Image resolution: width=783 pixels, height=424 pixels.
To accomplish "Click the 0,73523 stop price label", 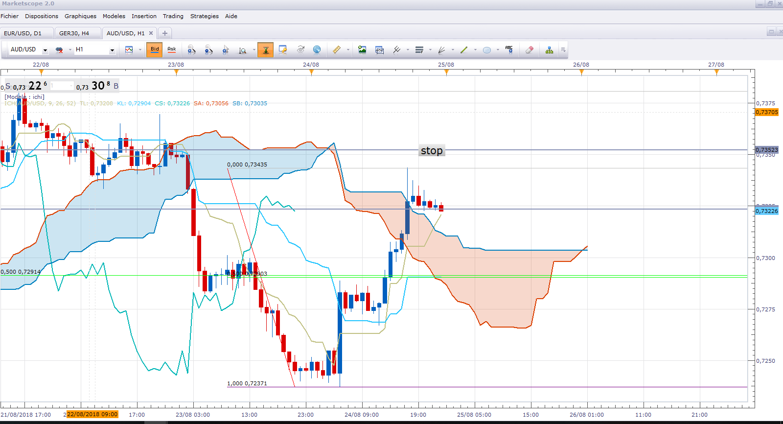I will pos(766,150).
